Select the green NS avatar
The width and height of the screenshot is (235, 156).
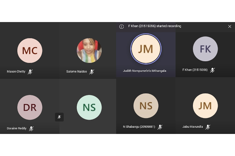coord(89,107)
